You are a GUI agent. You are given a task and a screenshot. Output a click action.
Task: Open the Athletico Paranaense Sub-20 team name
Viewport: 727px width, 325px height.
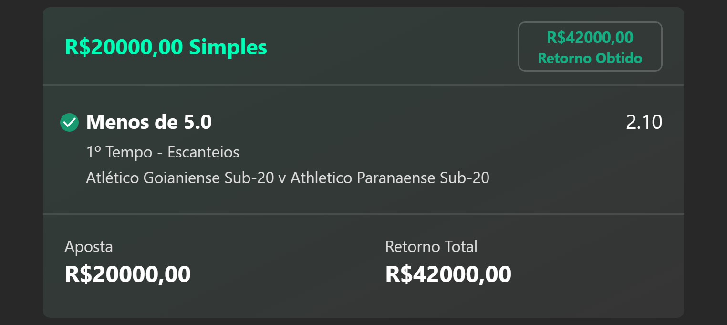pyautogui.click(x=390, y=178)
